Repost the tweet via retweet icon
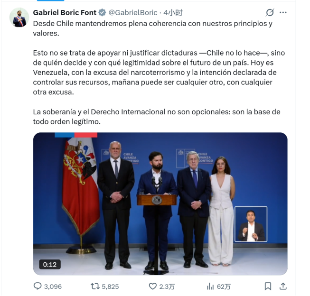The image size is (310, 296). point(95,286)
